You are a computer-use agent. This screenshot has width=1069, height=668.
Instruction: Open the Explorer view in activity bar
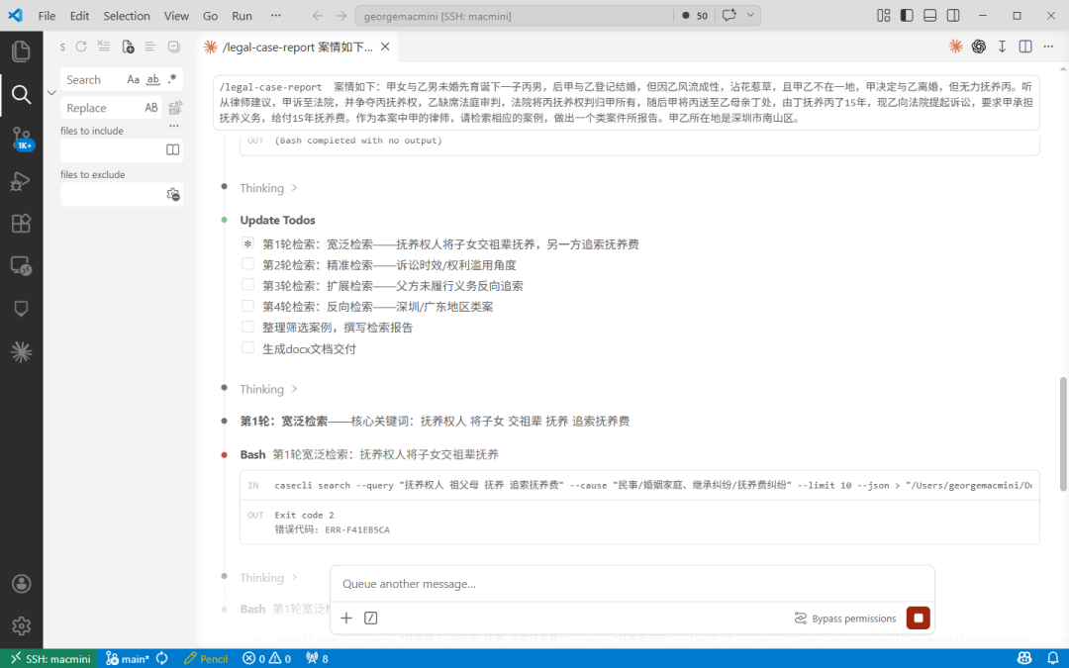(21, 51)
